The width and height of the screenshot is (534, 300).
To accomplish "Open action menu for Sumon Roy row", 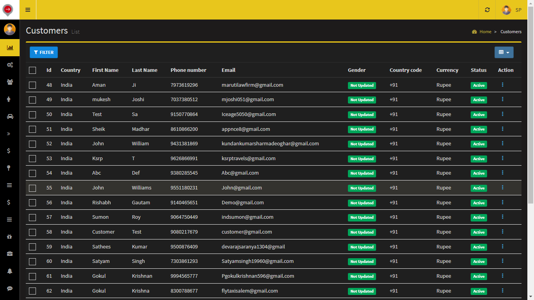I will point(502,217).
